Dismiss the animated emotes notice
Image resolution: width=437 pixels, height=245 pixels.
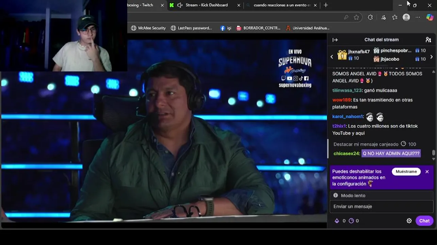[427, 171]
